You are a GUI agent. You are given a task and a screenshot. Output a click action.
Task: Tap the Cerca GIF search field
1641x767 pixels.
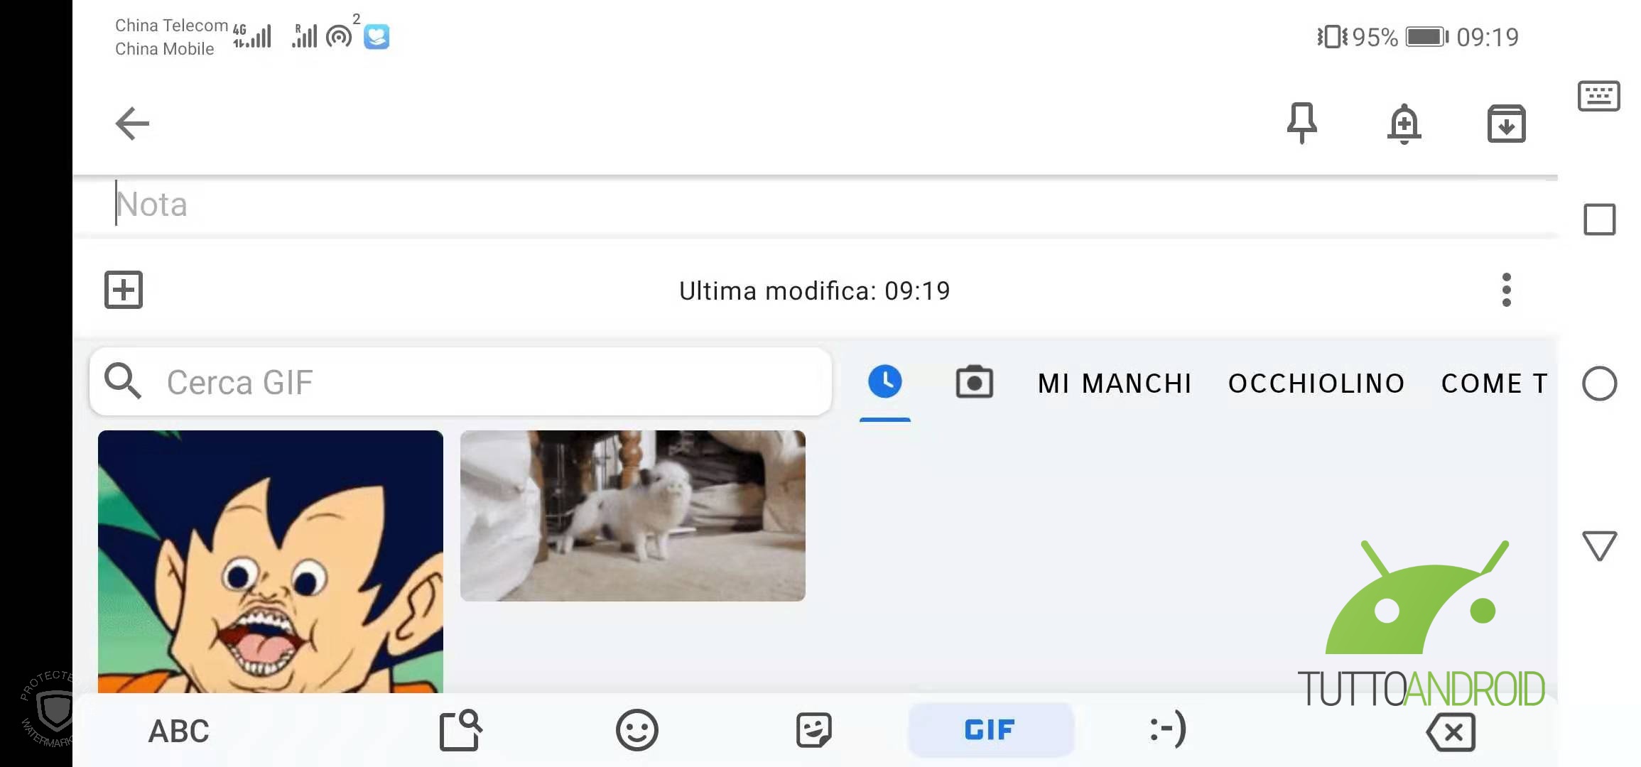[x=460, y=382]
